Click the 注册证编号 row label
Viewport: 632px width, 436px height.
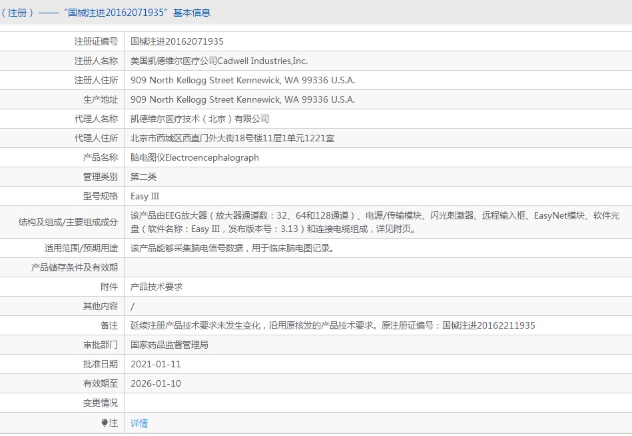(96, 41)
